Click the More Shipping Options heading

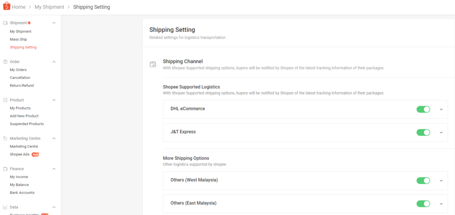(186, 158)
